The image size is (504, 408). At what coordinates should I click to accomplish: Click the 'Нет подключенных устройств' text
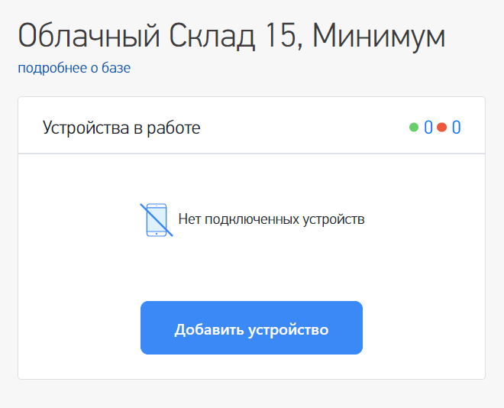tap(271, 219)
